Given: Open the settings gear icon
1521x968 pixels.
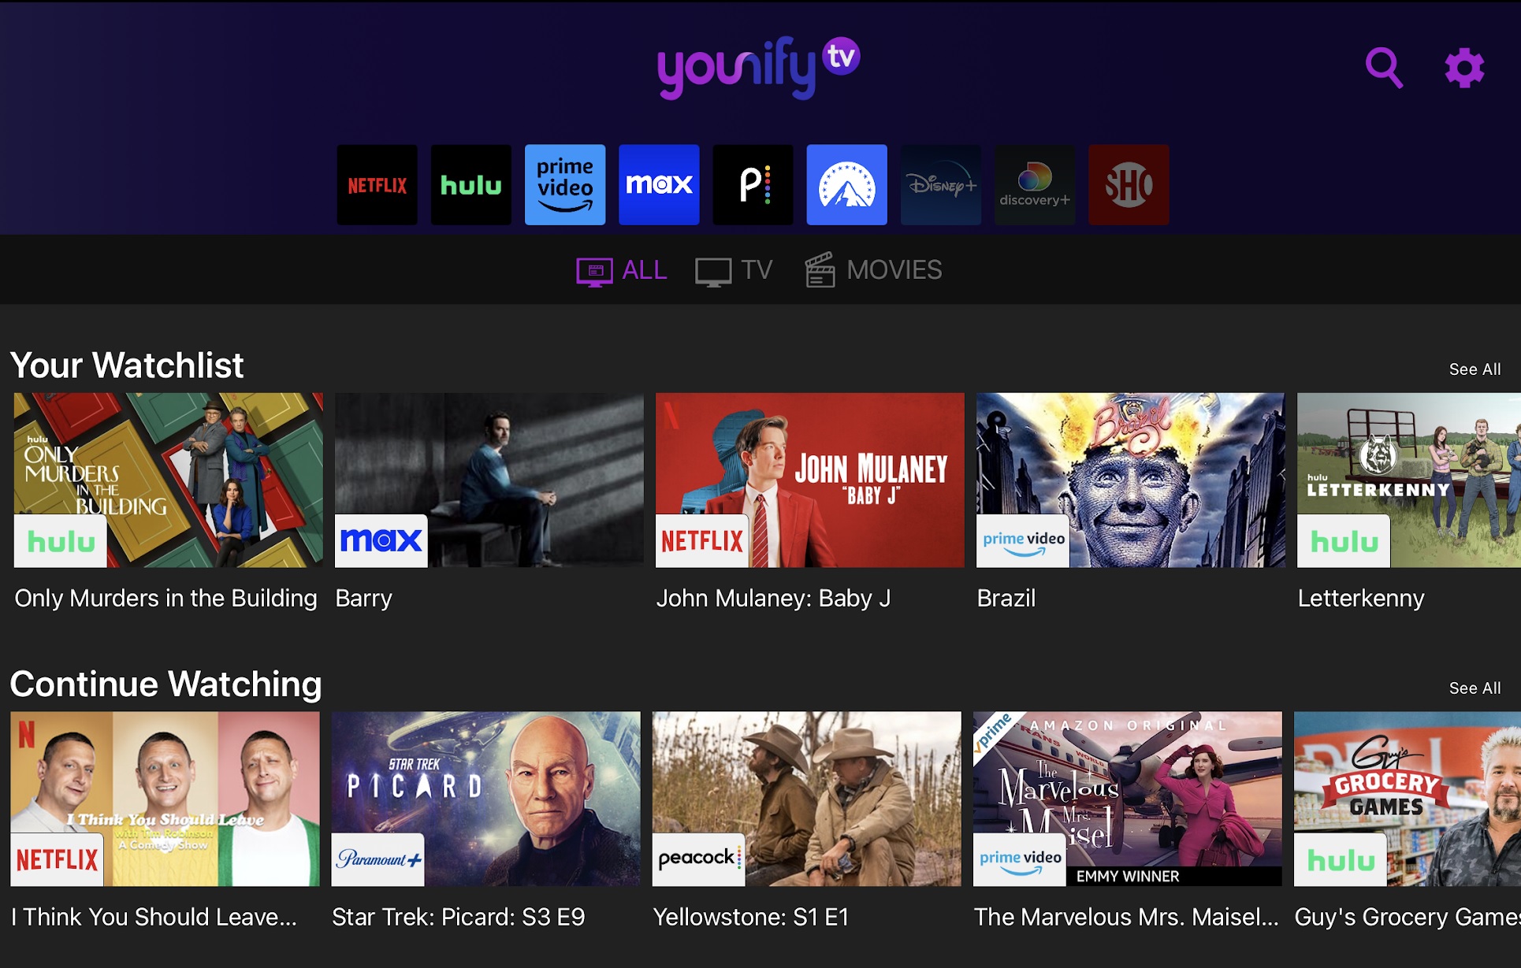Looking at the screenshot, I should coord(1463,69).
